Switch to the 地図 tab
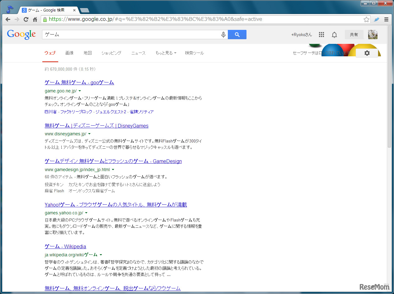Screen dimensions: 394x294 pyautogui.click(x=88, y=53)
